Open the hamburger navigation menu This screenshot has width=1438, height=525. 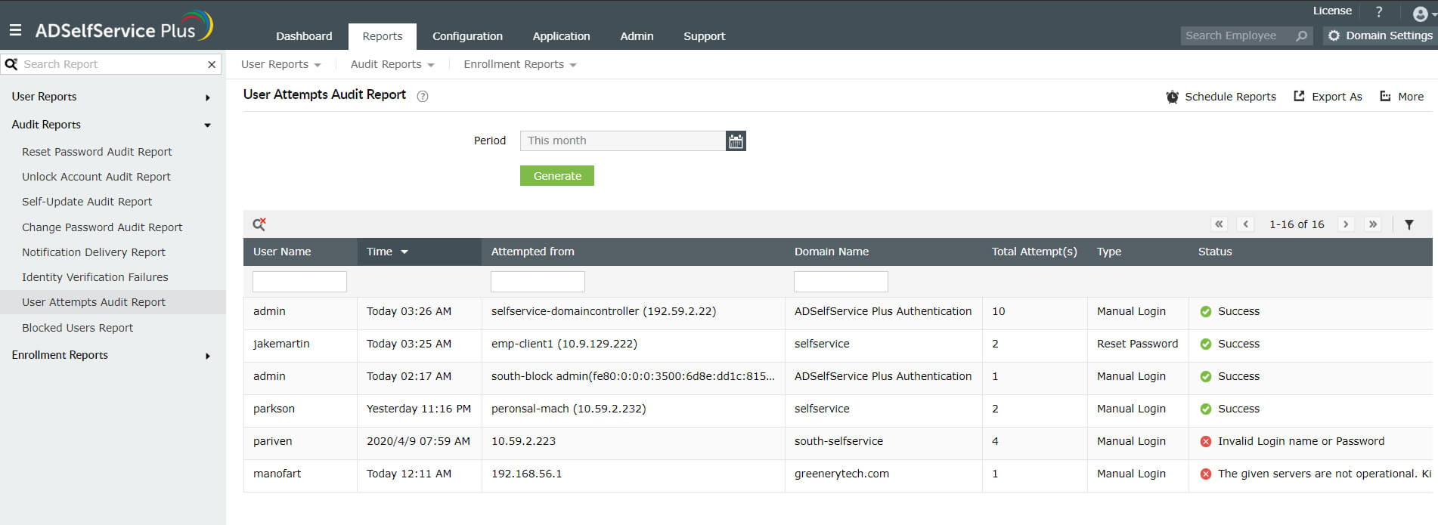[x=15, y=30]
